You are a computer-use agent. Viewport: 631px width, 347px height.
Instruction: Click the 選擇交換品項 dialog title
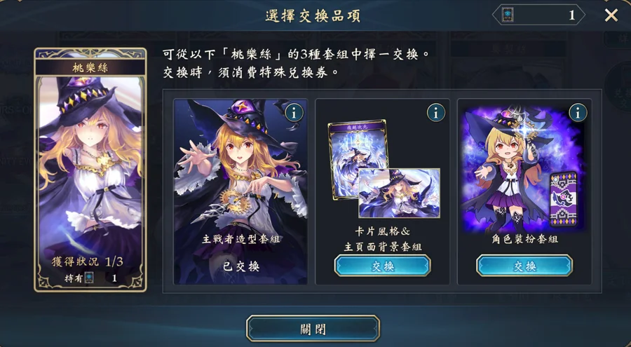coord(313,15)
